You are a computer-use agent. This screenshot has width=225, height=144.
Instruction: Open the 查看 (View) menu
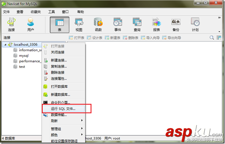tap(20, 12)
